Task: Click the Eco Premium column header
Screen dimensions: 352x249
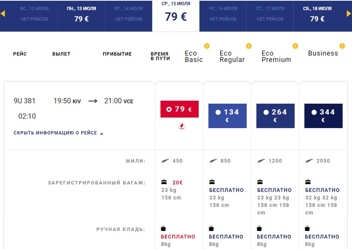Action: [276, 56]
